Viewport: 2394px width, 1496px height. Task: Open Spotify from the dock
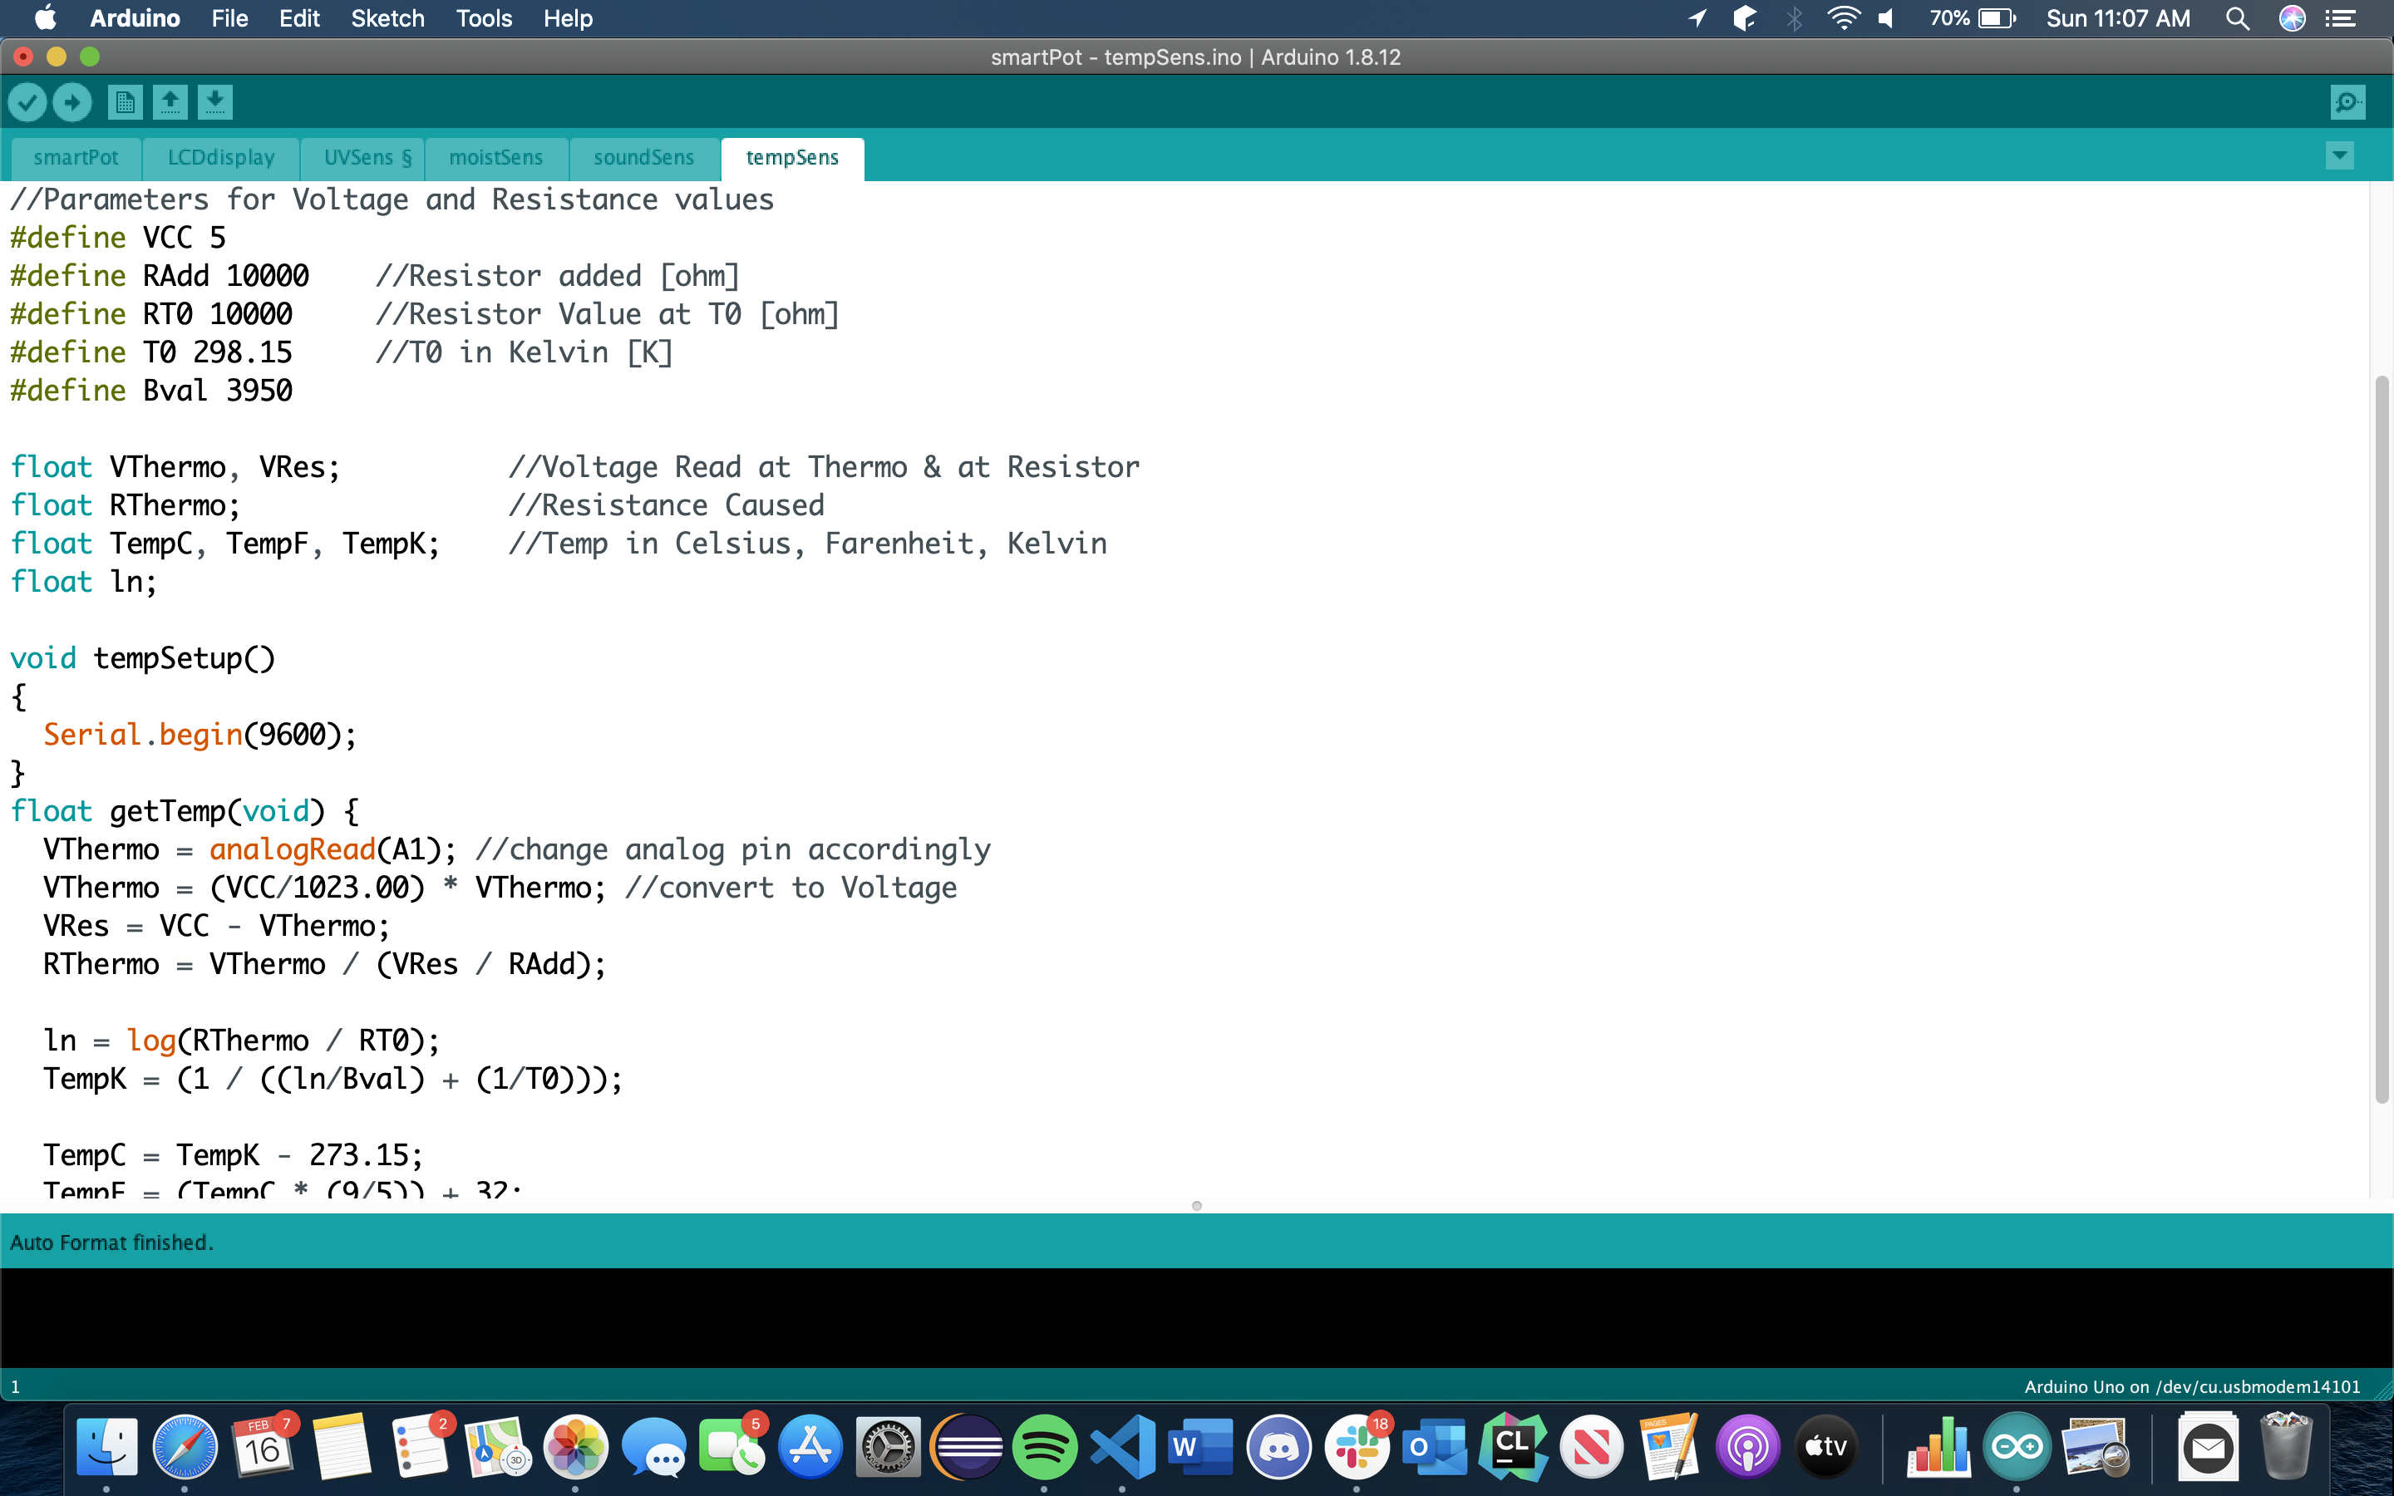pyautogui.click(x=1045, y=1446)
